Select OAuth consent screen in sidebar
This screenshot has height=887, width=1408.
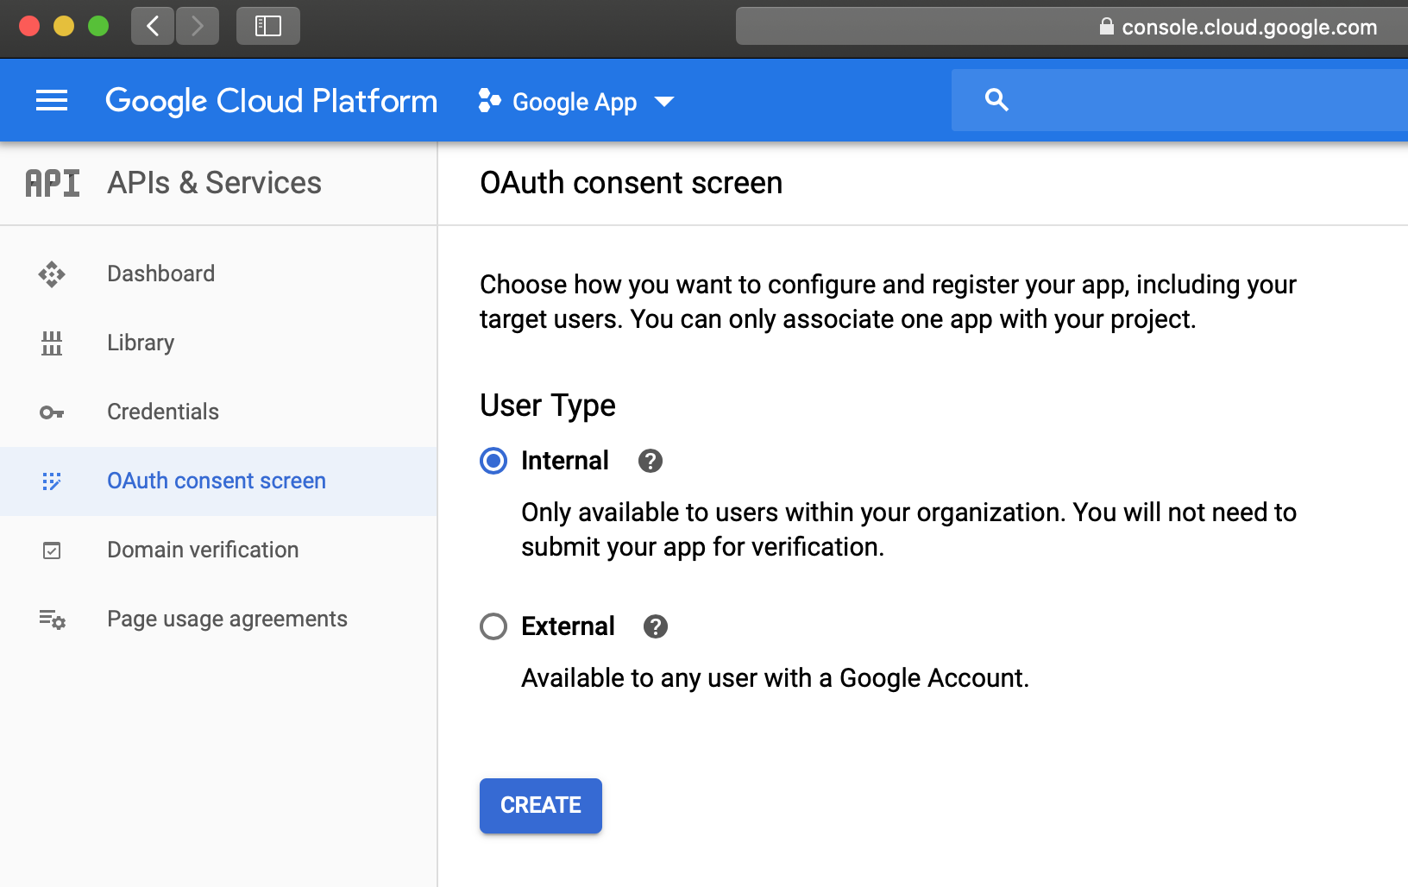218,481
